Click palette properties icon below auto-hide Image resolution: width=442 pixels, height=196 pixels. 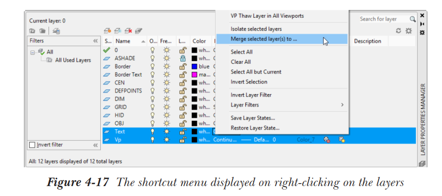(x=422, y=33)
